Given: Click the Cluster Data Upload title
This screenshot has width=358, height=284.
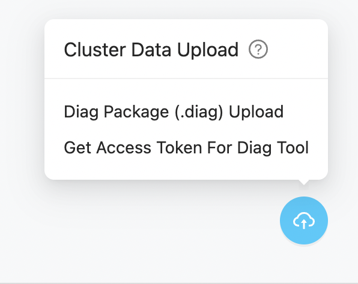Looking at the screenshot, I should tap(151, 49).
